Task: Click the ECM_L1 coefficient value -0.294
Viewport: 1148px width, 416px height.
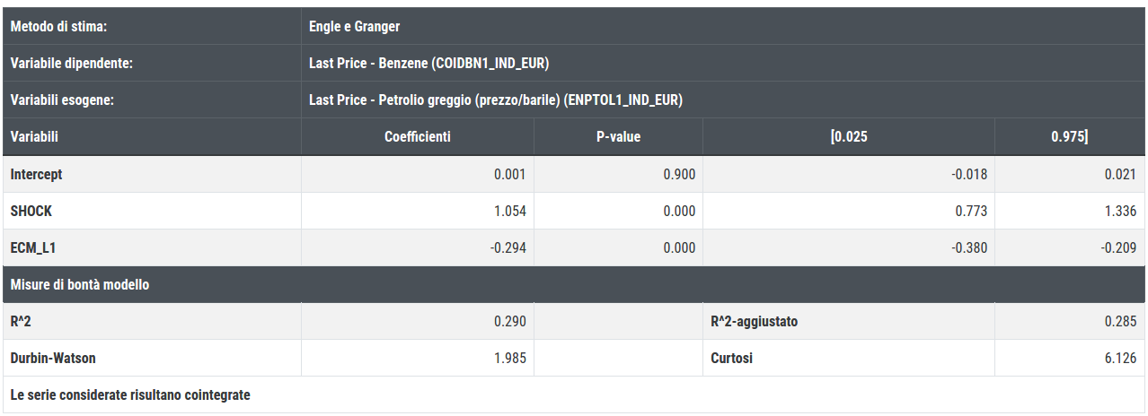Action: [x=508, y=247]
